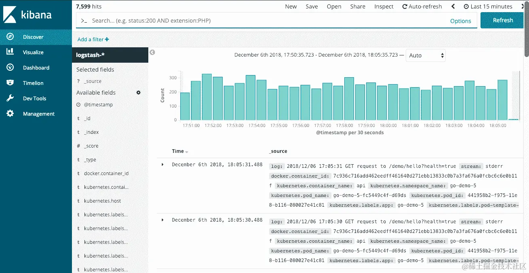This screenshot has height=273, width=529.
Task: Expand the 18:05:31.488 log row
Action: pyautogui.click(x=162, y=165)
